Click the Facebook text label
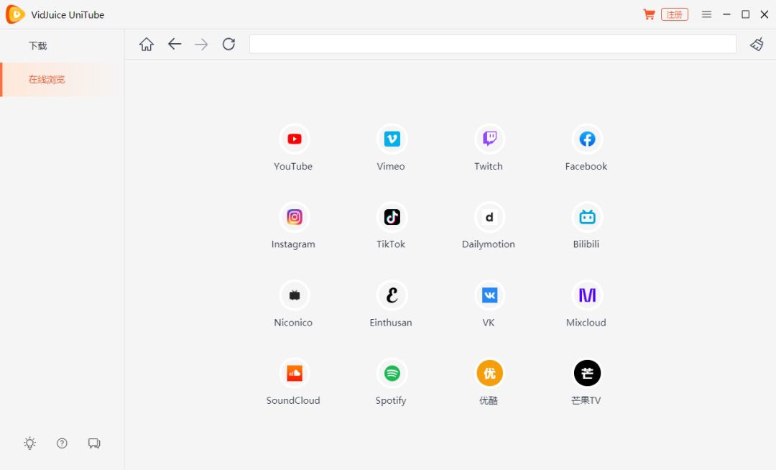The height and width of the screenshot is (470, 776). pos(586,166)
